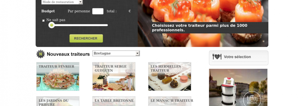Click the fork and heart selection icon
Image resolution: width=304 pixels, height=106 pixels.
217,57
